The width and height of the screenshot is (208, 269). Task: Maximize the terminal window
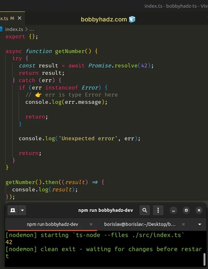click(186, 210)
